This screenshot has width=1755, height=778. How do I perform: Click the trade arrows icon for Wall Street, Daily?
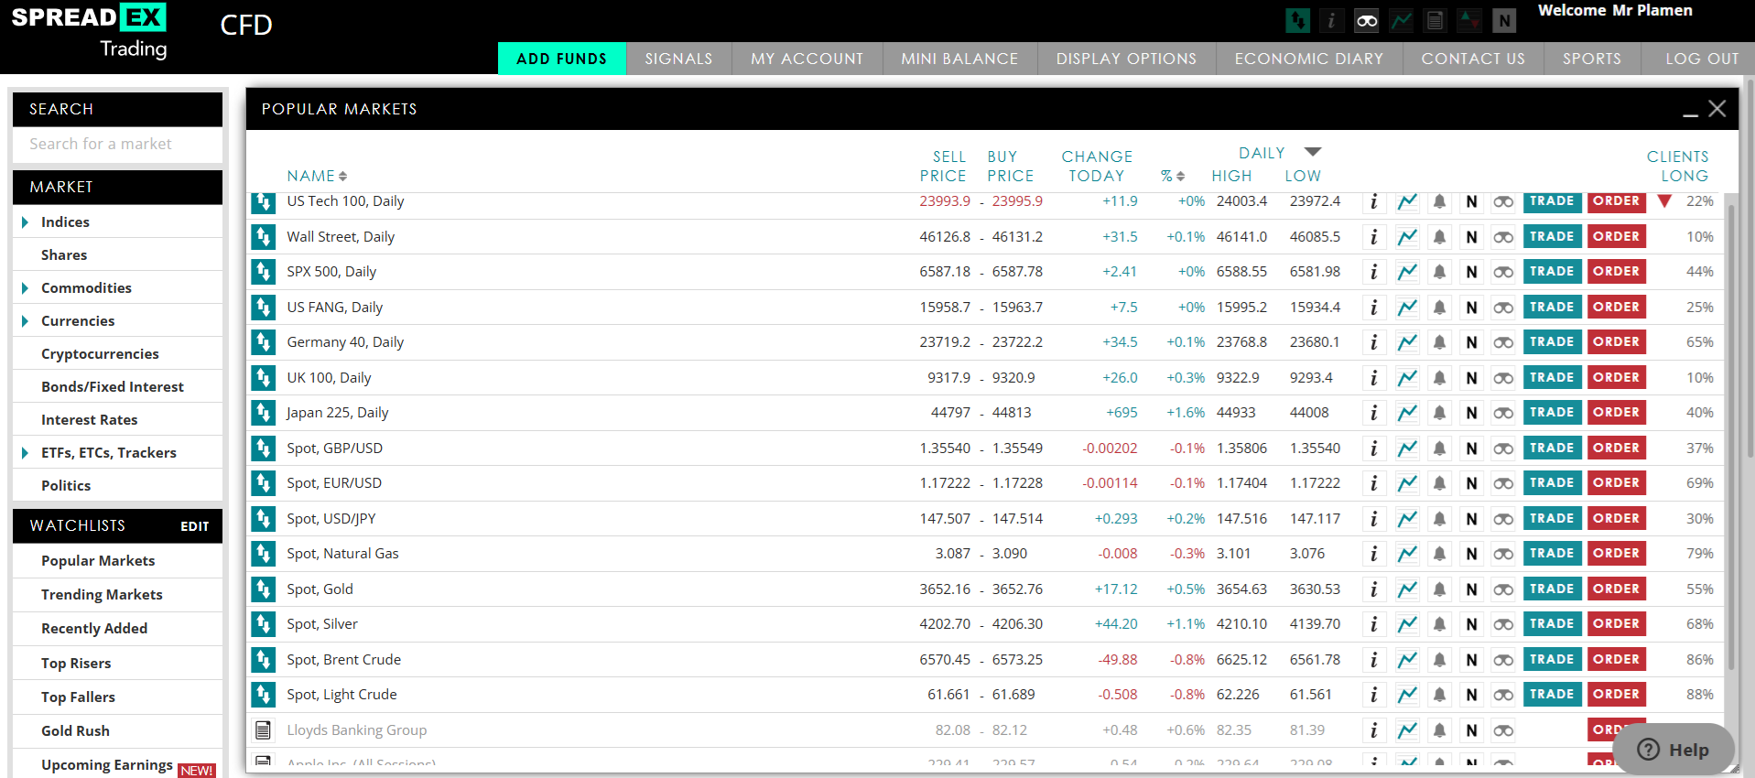coord(264,237)
